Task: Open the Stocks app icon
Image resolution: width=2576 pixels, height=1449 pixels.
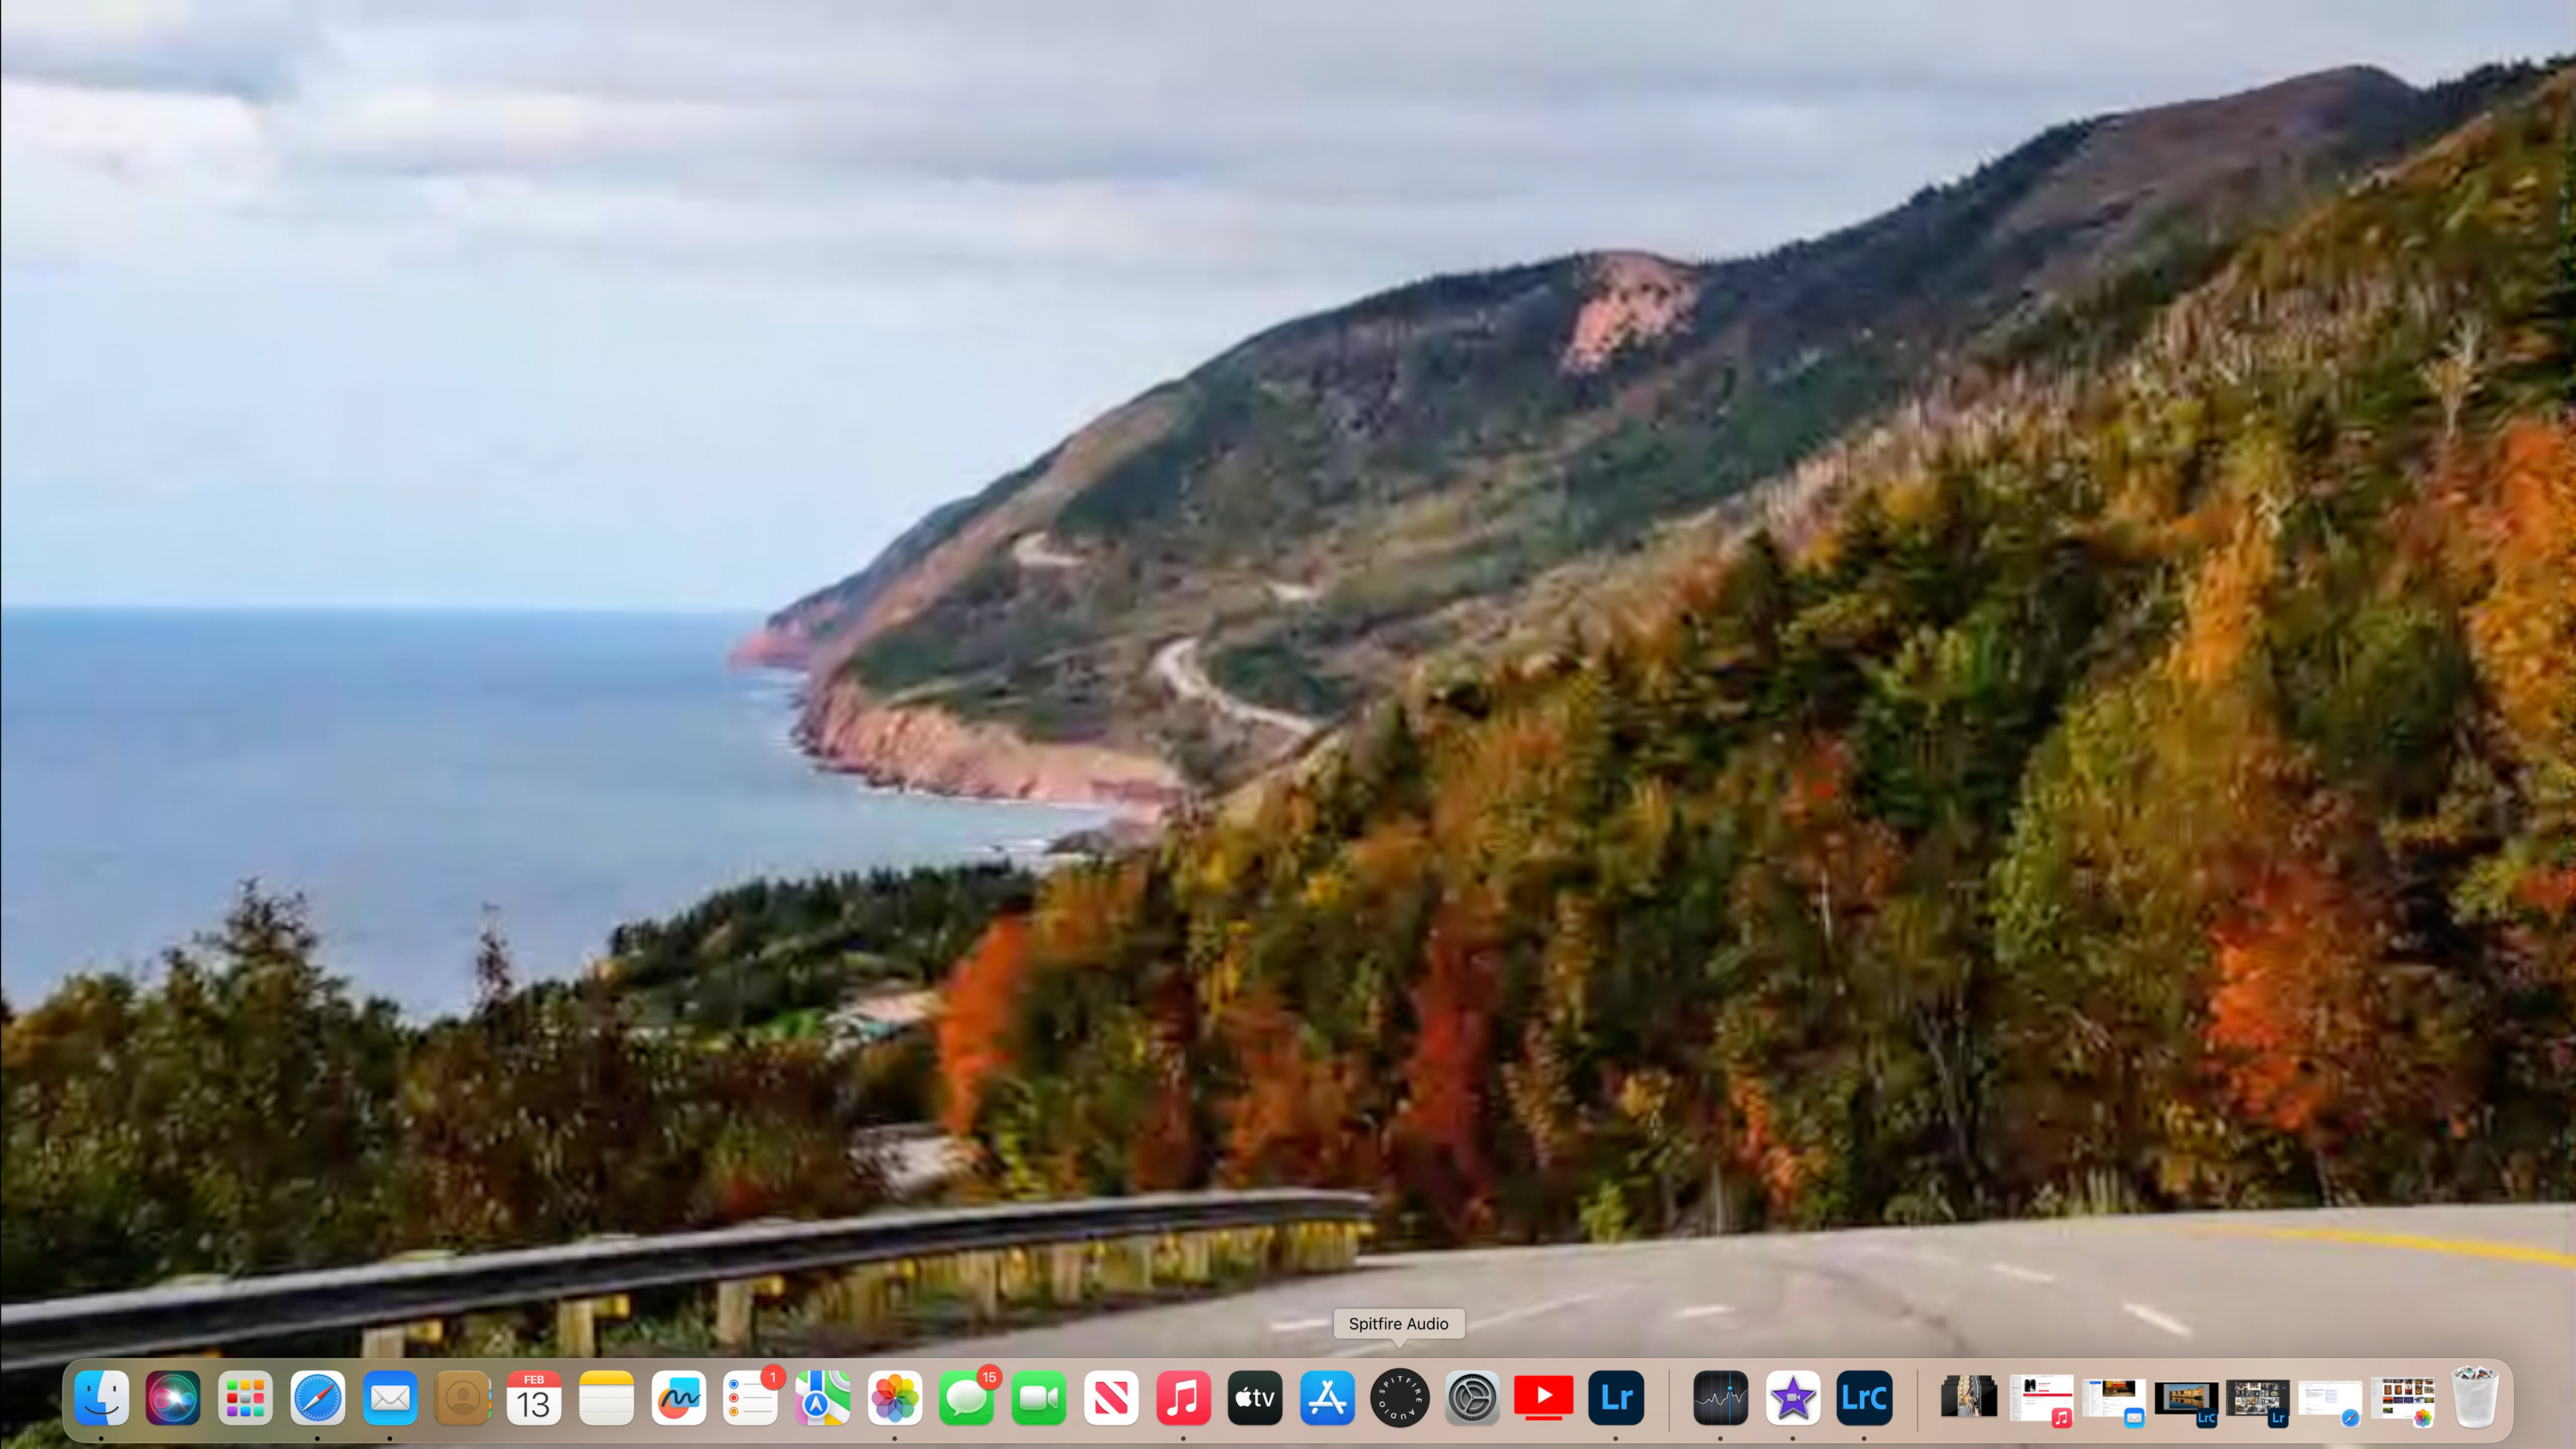Action: pyautogui.click(x=1720, y=1397)
